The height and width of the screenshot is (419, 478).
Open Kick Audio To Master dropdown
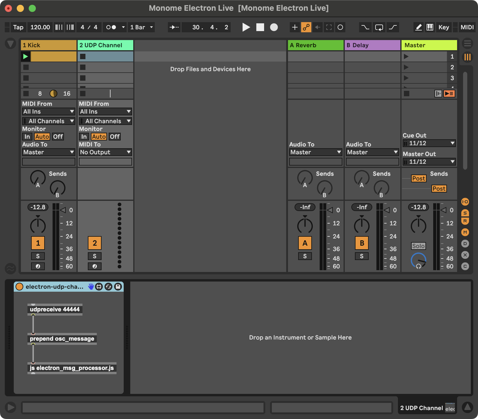48,152
